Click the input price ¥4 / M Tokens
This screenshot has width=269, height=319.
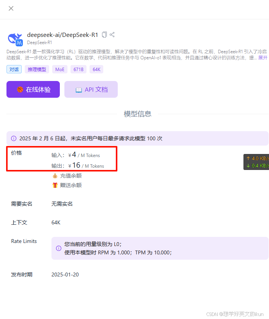(84, 155)
